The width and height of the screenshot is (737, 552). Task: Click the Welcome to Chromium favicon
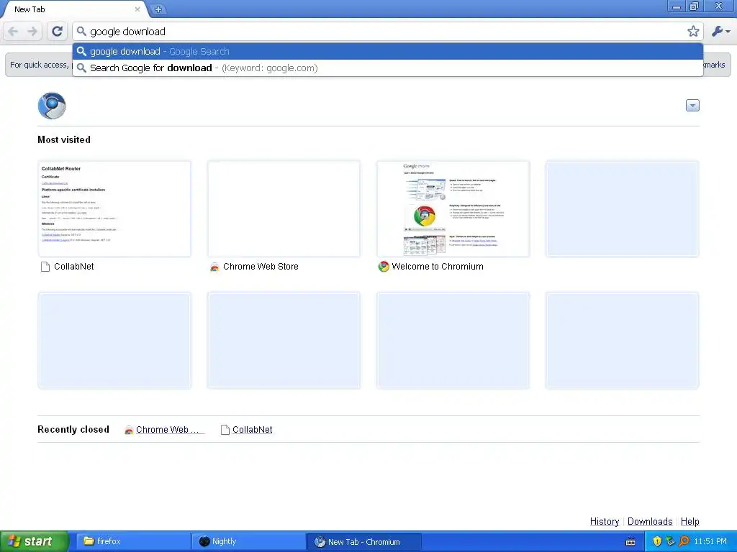[x=384, y=267]
